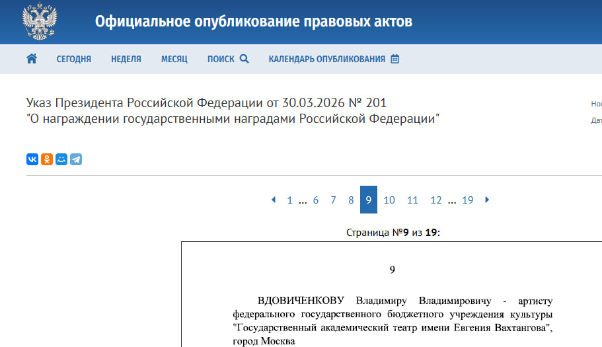Jump to last page 19
Viewport: 602px width, 347px height.
pyautogui.click(x=467, y=200)
